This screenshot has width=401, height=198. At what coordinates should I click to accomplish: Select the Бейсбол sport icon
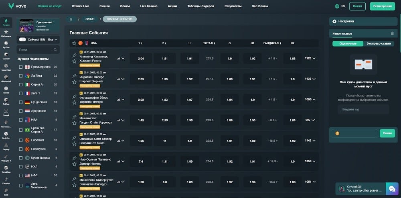pyautogui.click(x=6, y=135)
